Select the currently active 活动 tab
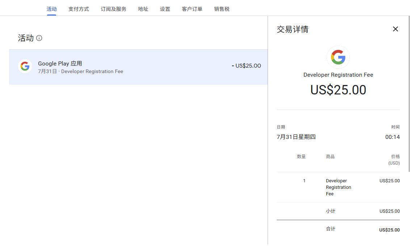 tap(51, 9)
